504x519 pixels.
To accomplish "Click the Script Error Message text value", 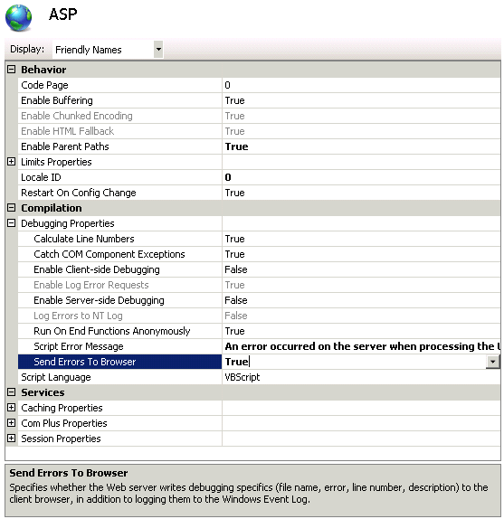I will (362, 346).
